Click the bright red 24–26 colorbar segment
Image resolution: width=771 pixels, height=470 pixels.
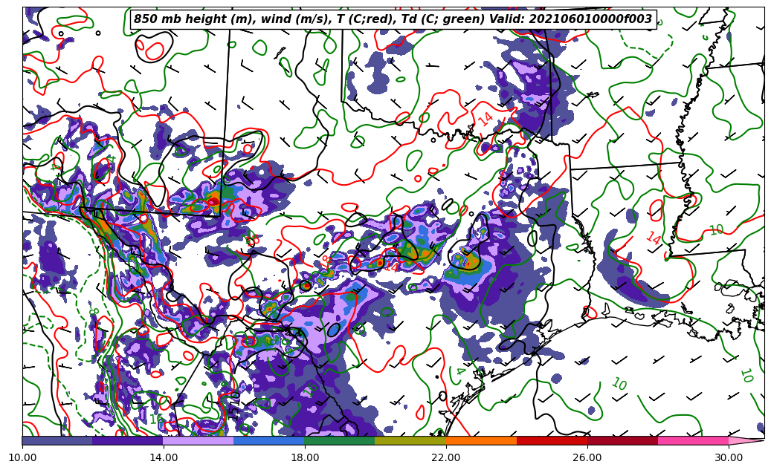pos(552,440)
